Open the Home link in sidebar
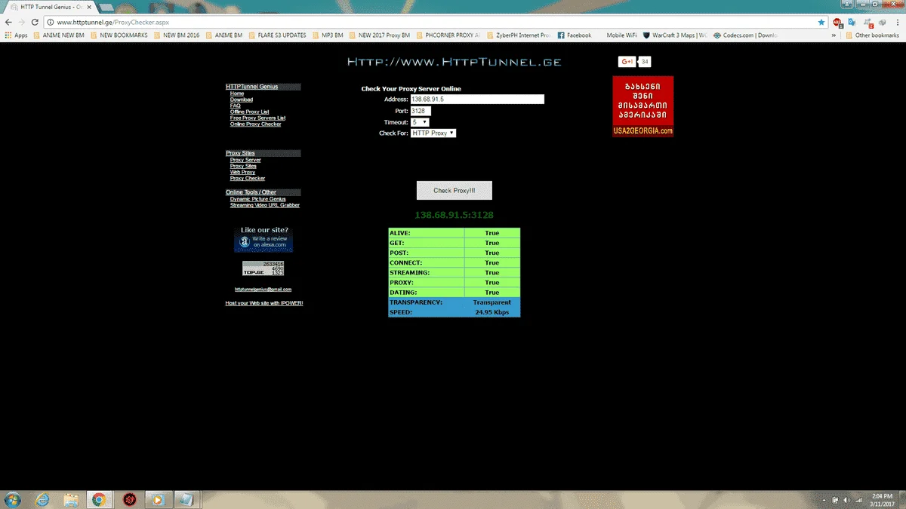The height and width of the screenshot is (509, 906). pos(237,94)
